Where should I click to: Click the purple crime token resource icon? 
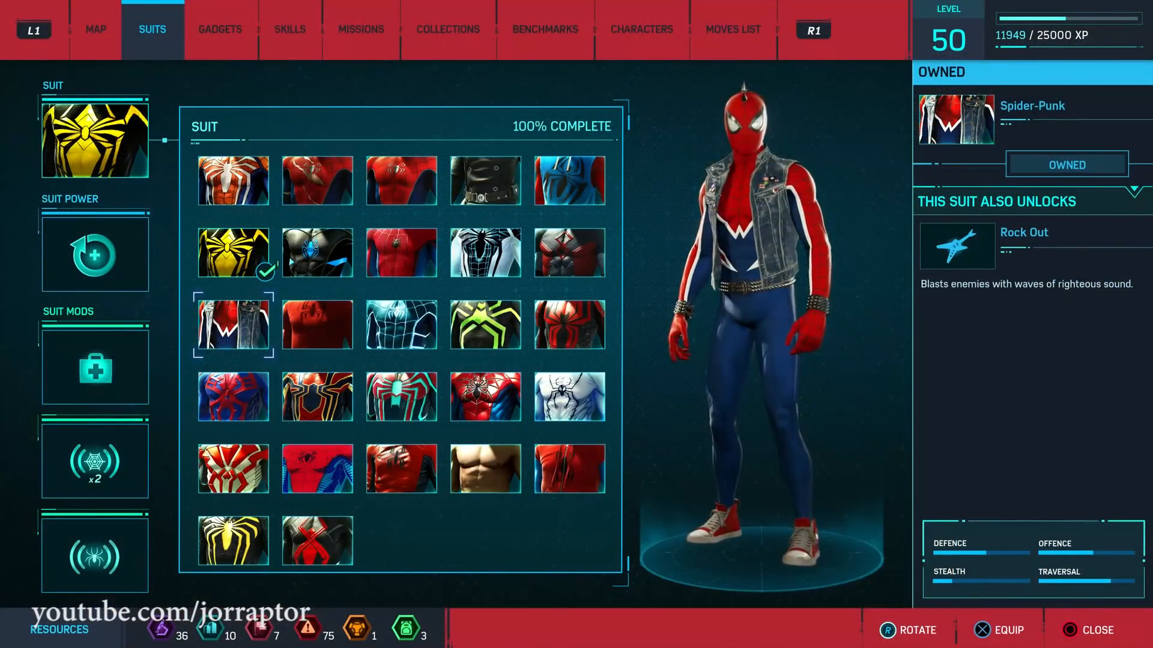tap(161, 629)
